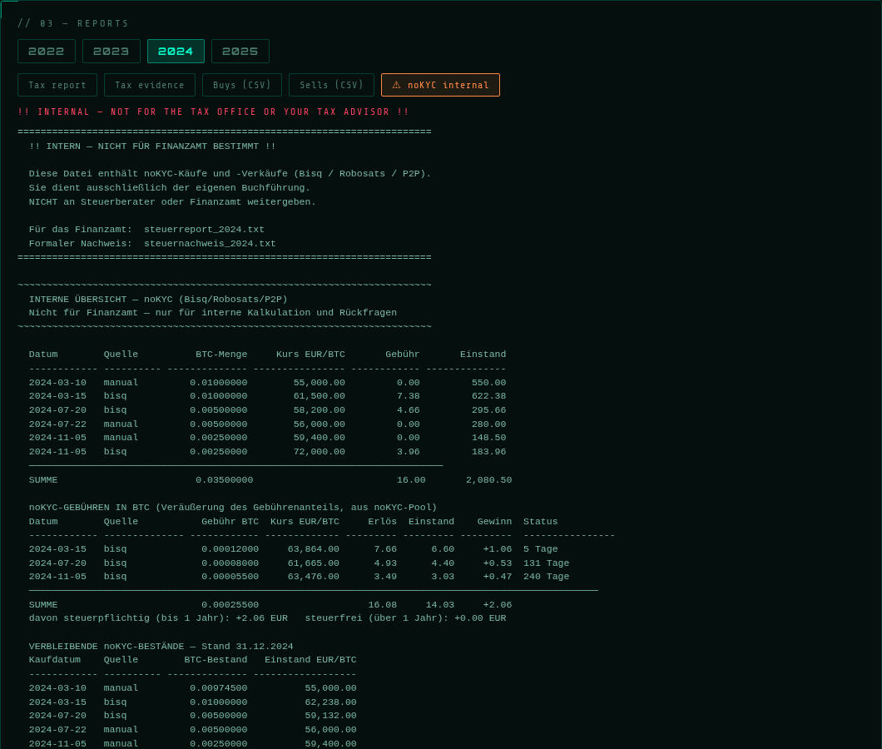882x749 pixels.
Task: Select the 2023 year tab
Action: [x=111, y=52]
